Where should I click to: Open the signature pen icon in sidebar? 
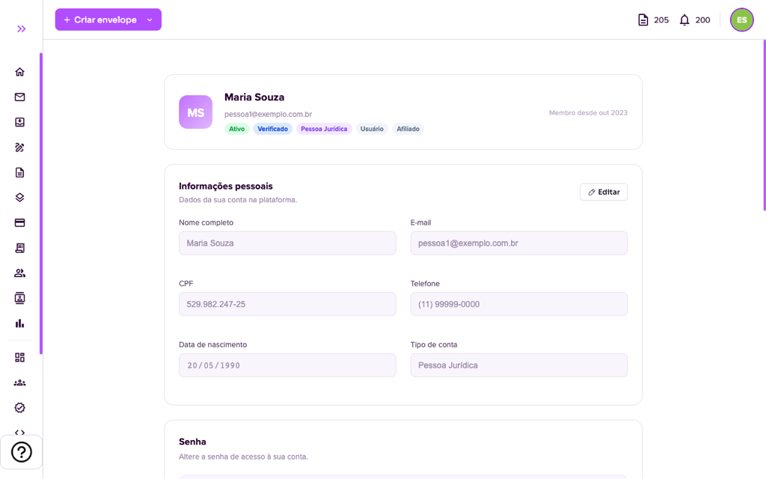[x=19, y=147]
